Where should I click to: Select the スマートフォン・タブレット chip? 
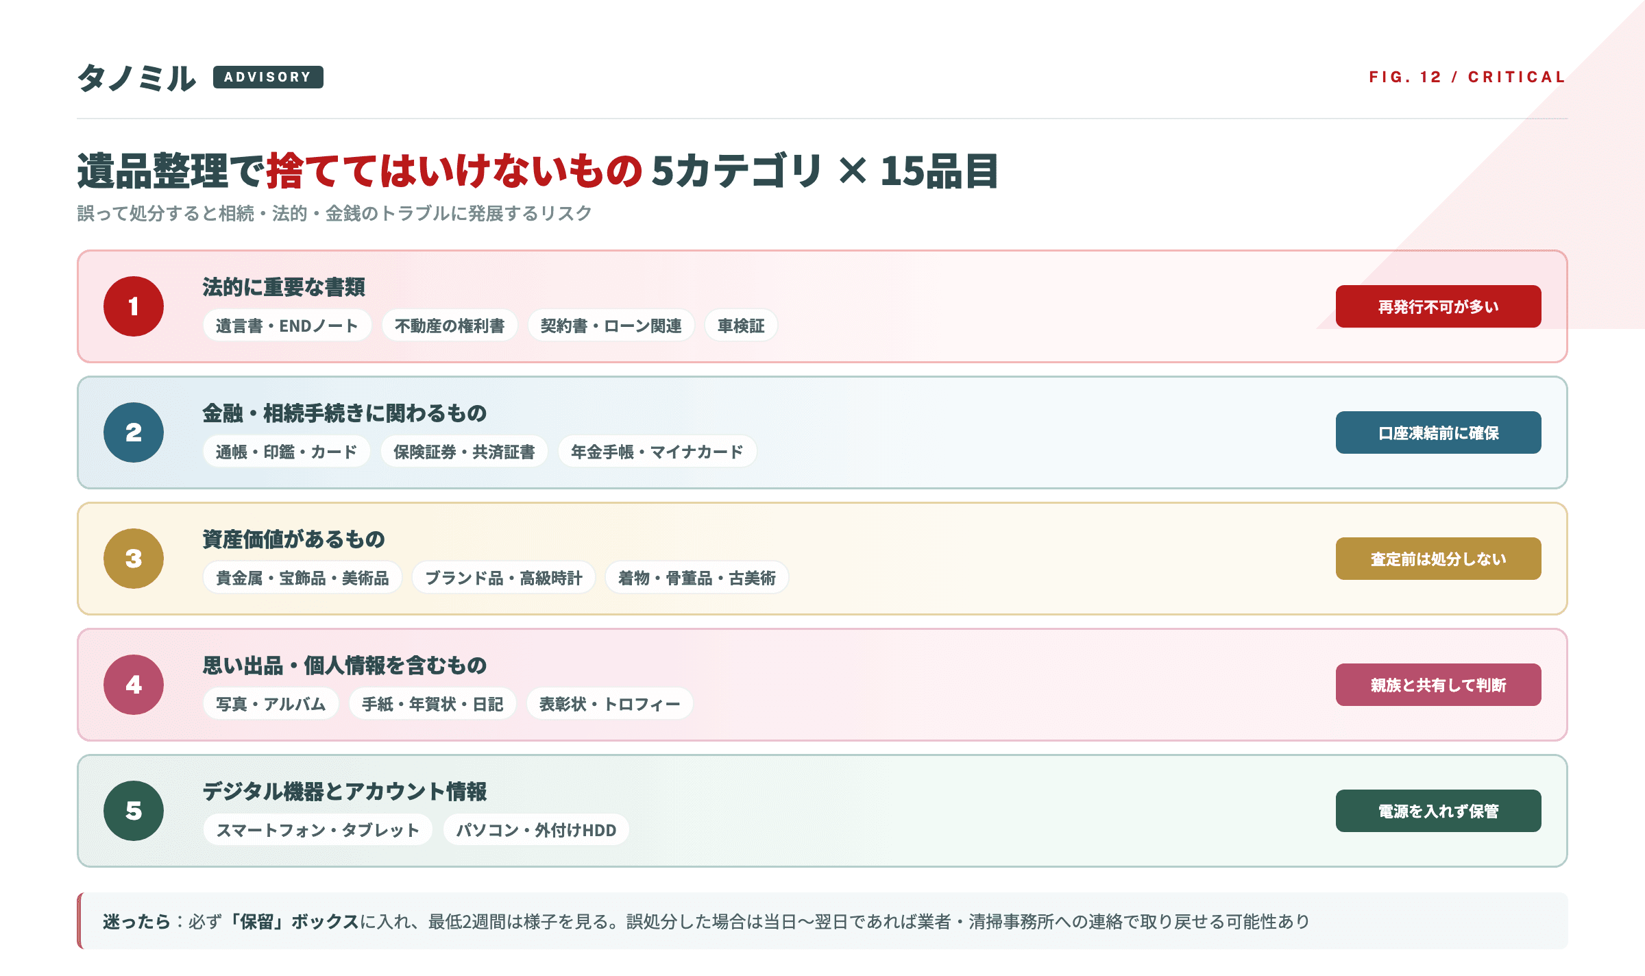coord(318,830)
